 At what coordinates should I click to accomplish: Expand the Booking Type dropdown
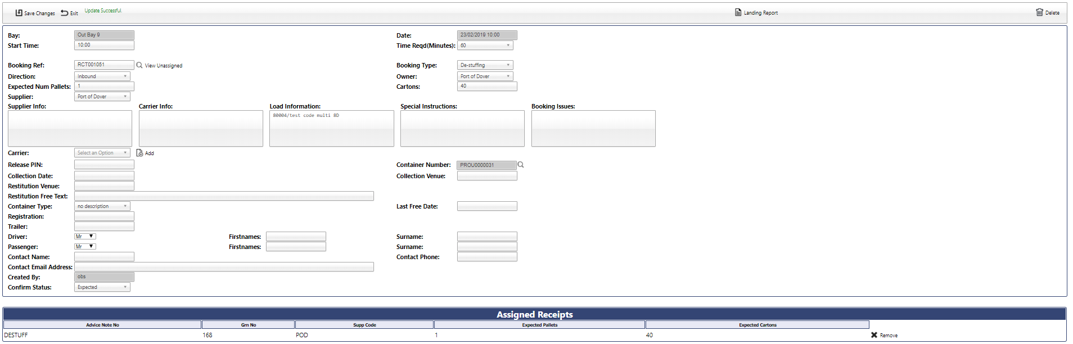coord(485,65)
